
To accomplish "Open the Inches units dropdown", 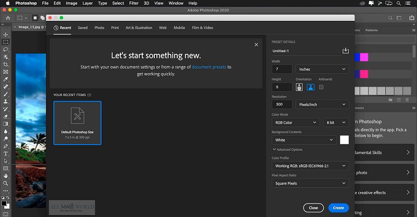I will point(322,69).
